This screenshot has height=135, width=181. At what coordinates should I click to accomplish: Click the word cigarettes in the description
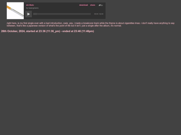(x=129, y=23)
